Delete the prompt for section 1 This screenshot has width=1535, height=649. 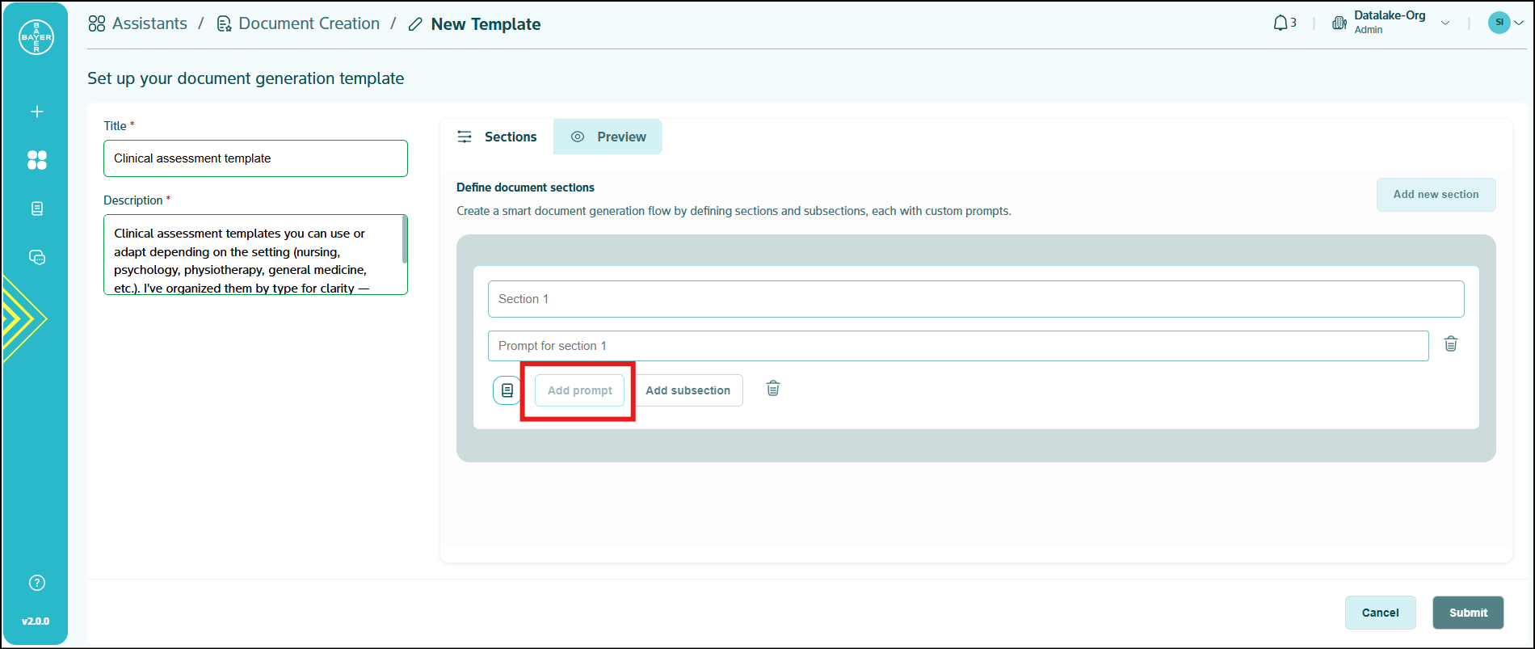click(1451, 344)
